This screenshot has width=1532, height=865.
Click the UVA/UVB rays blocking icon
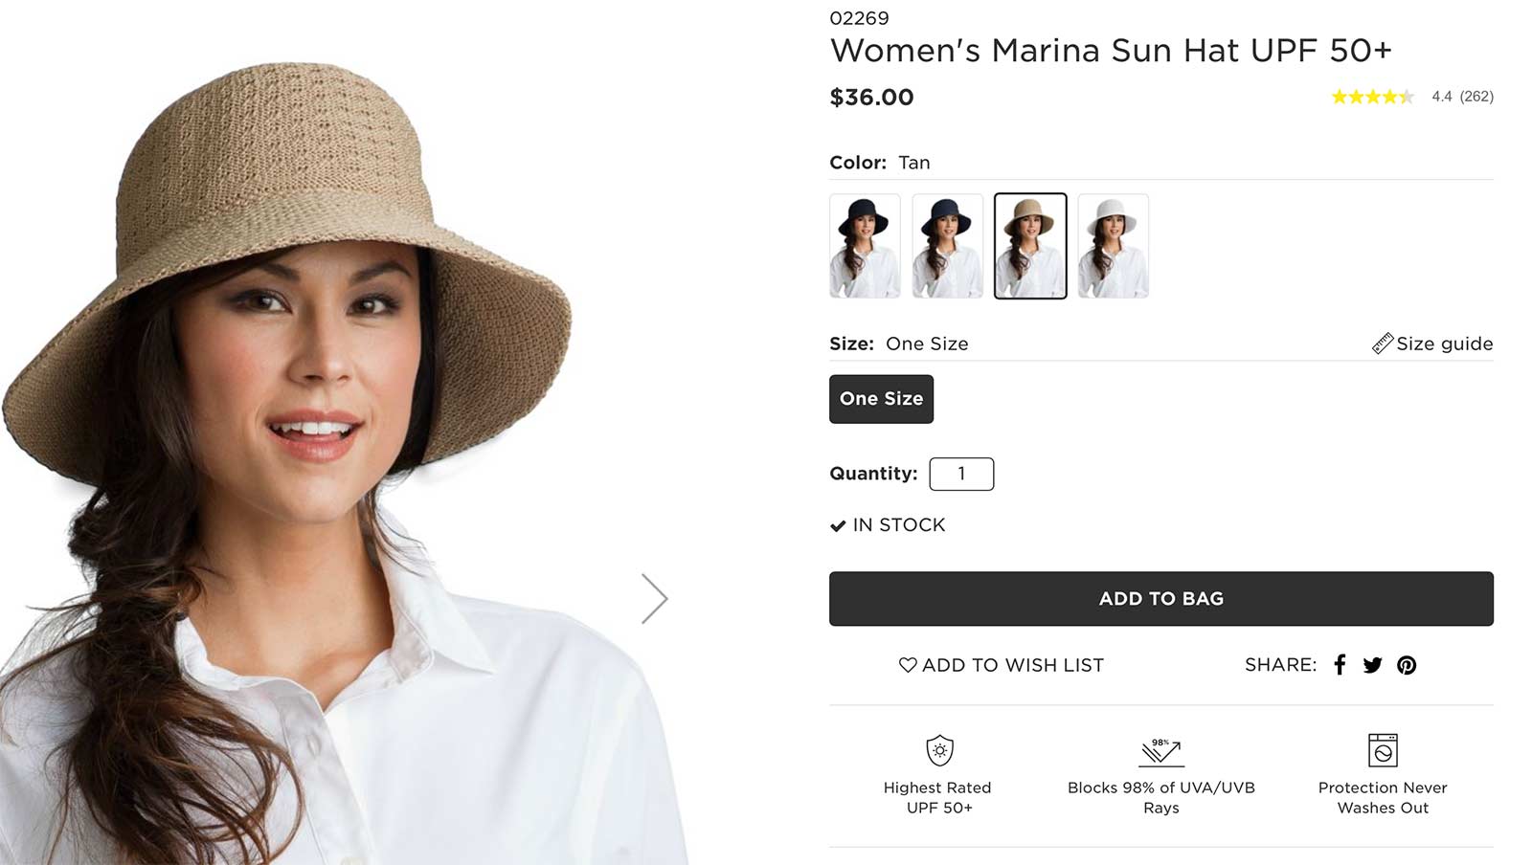tap(1160, 750)
